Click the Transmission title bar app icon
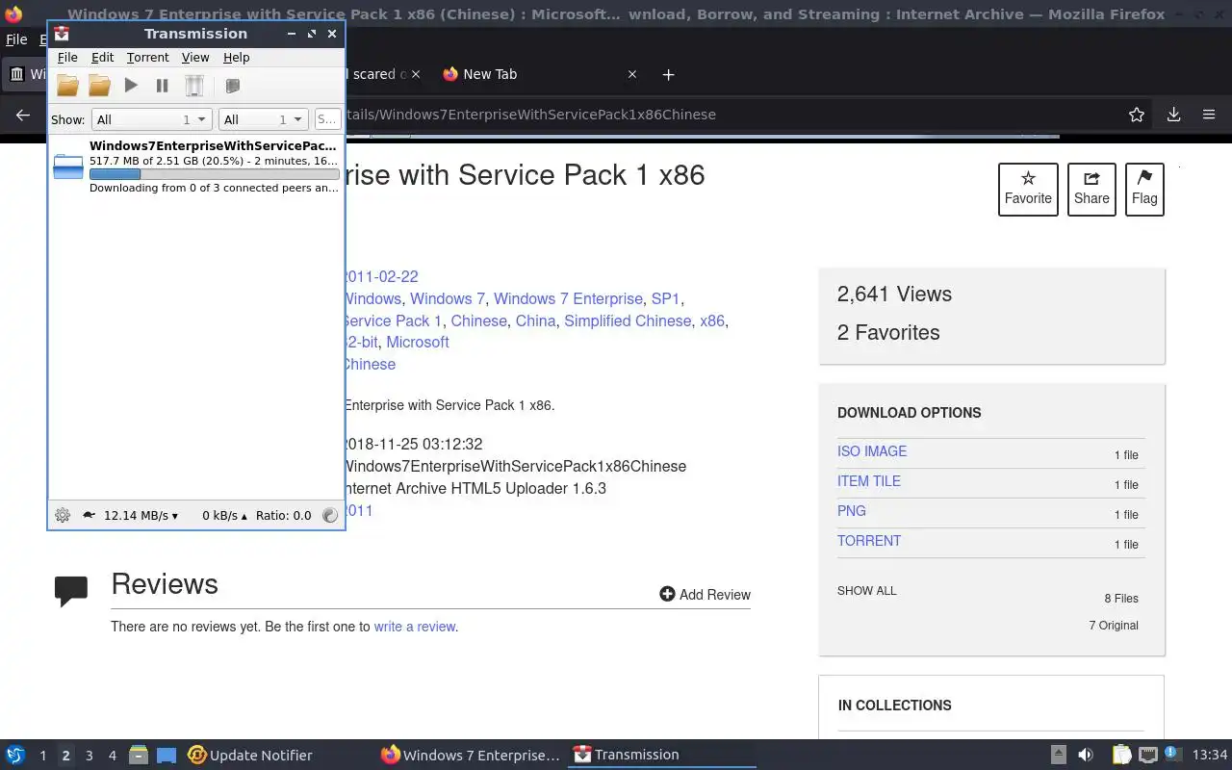Viewport: 1232px width, 770px height. coord(62,34)
